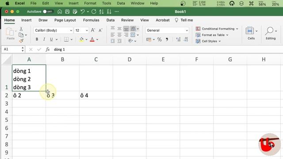The image size is (283, 159).
Task: Open the font name dropdown
Action: pos(71,30)
